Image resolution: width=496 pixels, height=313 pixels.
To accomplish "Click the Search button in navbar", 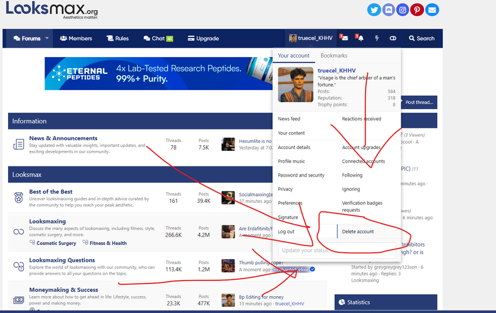I will point(421,38).
